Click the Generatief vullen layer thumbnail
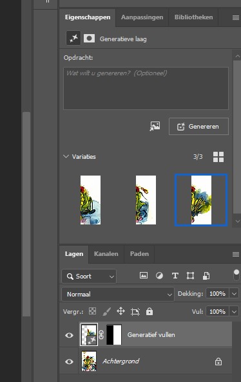241x382 pixels. pyautogui.click(x=89, y=334)
